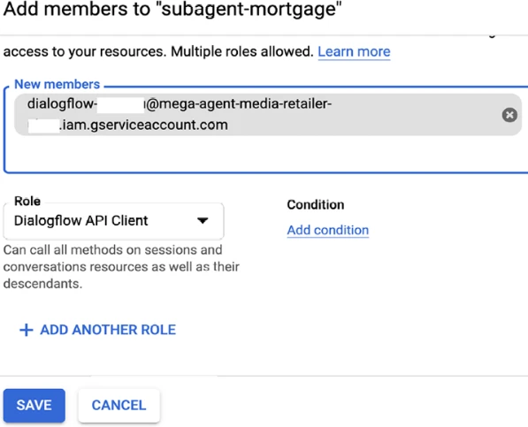Click the 'Multiple roles allowed' help text
528x427 pixels.
pos(242,52)
